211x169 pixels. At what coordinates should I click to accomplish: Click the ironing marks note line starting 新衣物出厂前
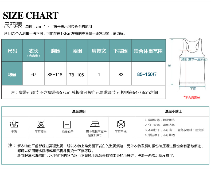point(111,146)
